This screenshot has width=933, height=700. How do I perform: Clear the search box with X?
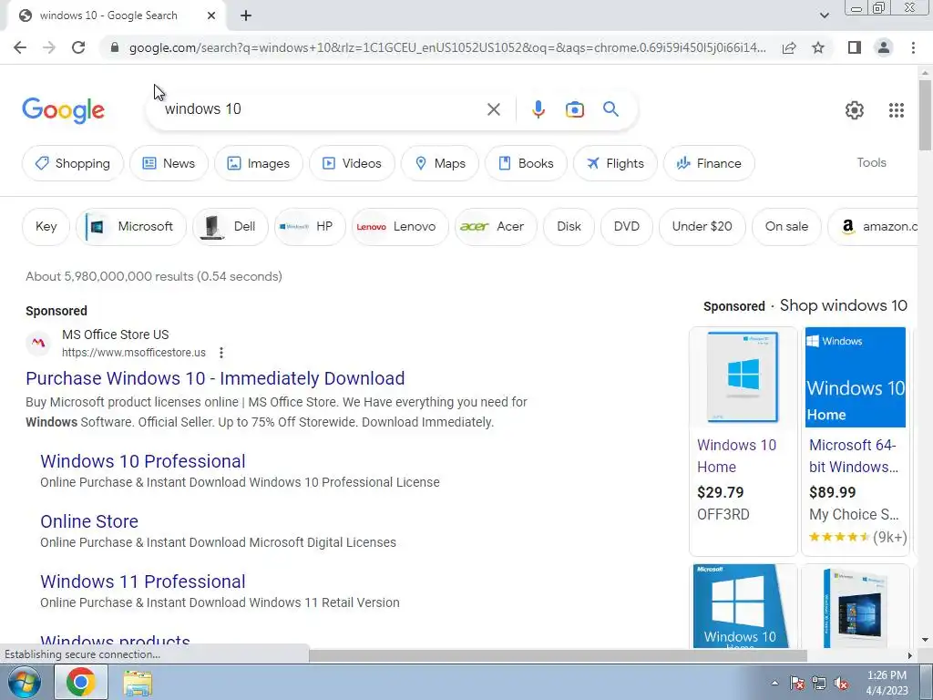click(493, 109)
